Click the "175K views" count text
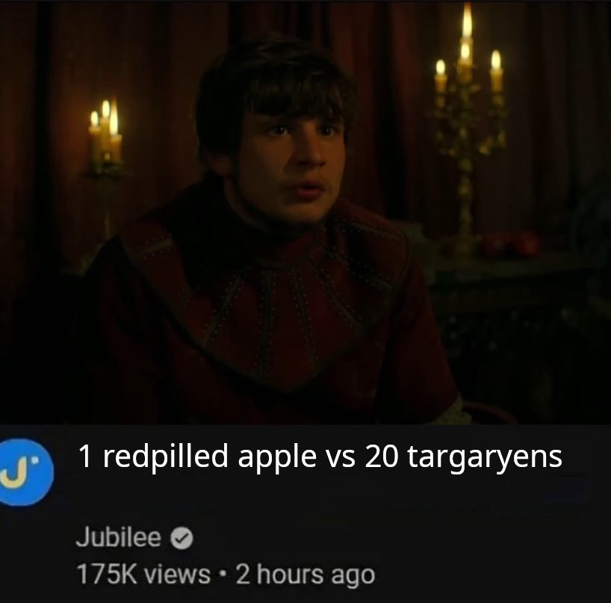 point(144,575)
